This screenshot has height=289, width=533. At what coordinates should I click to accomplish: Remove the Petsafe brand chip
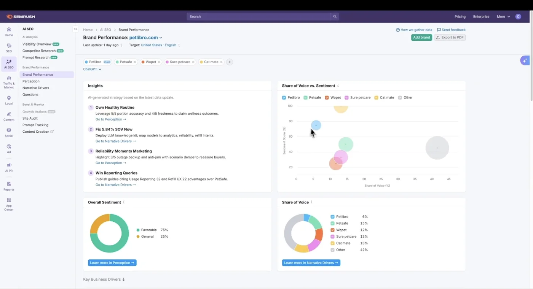[x=135, y=62]
